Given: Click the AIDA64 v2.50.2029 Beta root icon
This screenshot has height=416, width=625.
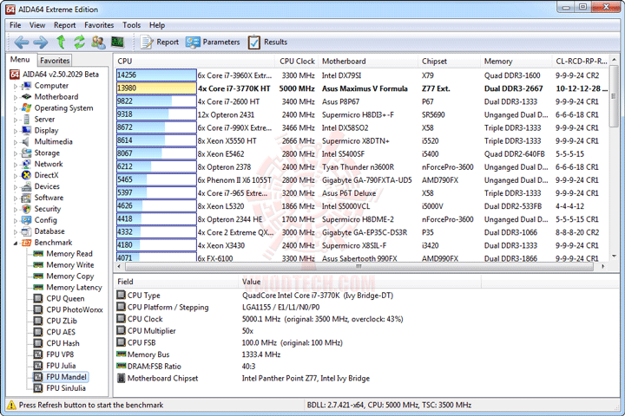Looking at the screenshot, I should tap(15, 75).
